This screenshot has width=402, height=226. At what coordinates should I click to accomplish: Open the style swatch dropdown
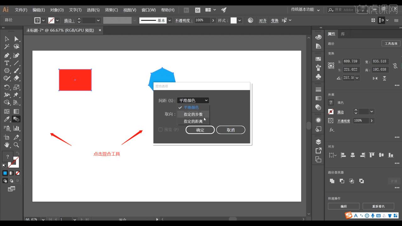click(x=240, y=20)
